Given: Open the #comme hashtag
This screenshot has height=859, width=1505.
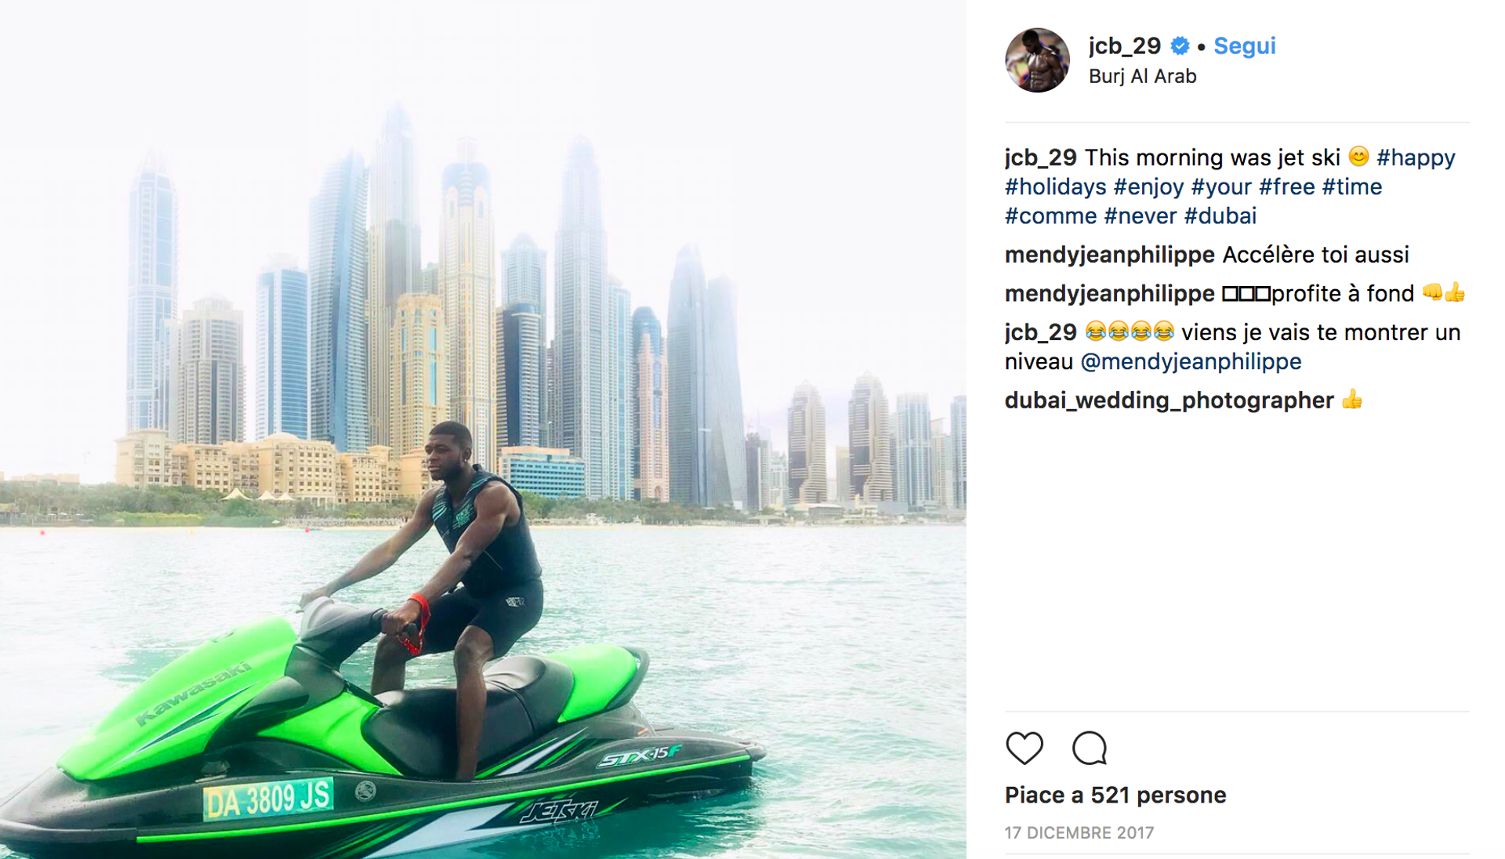Looking at the screenshot, I should [1051, 216].
